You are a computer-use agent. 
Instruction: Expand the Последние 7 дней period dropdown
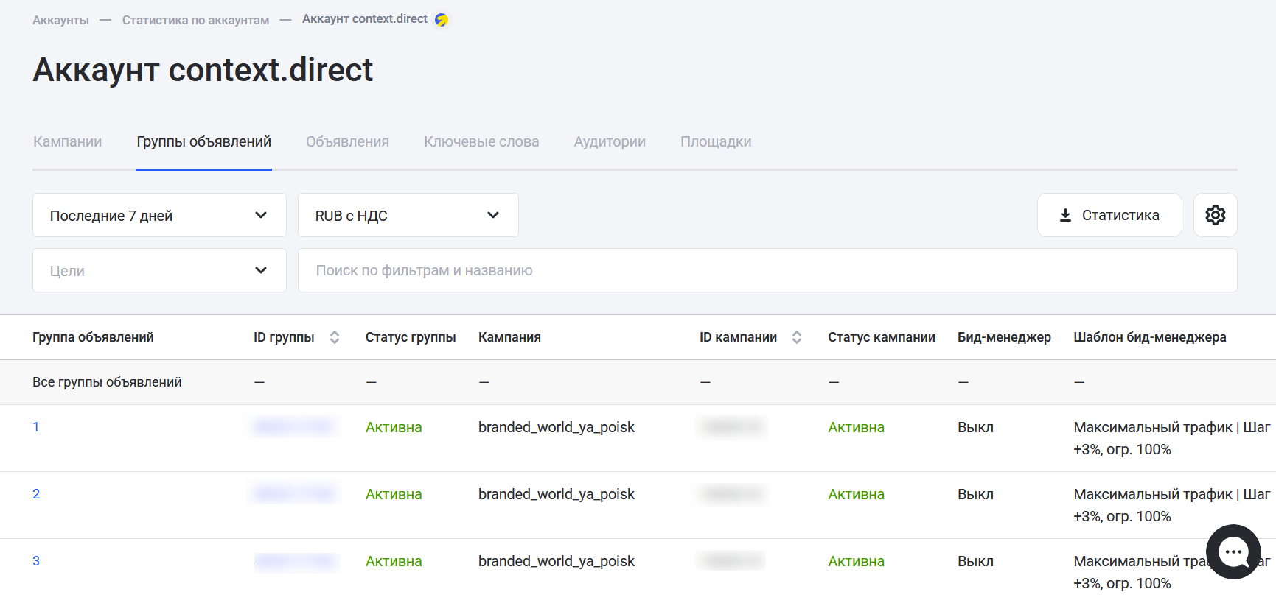coord(159,215)
